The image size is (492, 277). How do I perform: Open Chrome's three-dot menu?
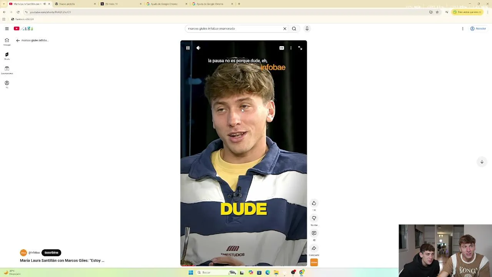[488, 12]
